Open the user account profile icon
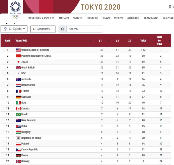The image size is (174, 165). pyautogui.click(x=170, y=7)
